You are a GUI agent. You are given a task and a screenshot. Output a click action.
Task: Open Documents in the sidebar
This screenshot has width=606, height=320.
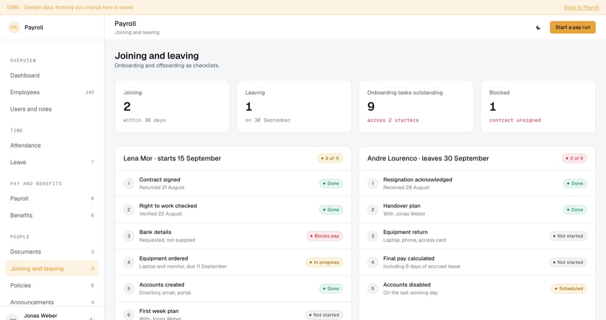point(52,252)
